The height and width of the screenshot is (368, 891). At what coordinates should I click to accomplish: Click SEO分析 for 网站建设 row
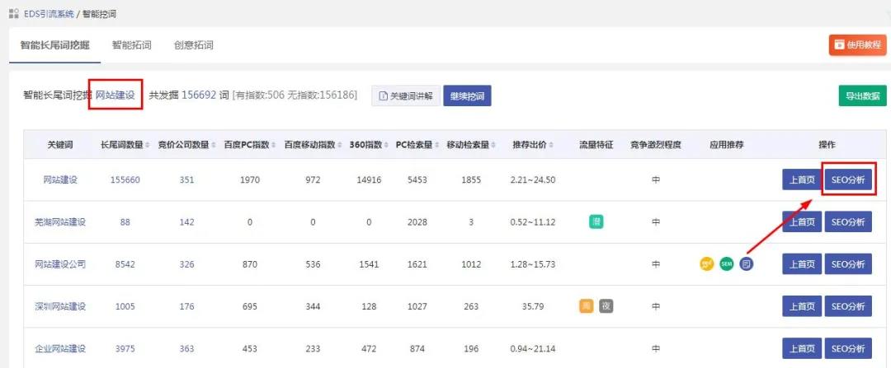[x=848, y=179]
